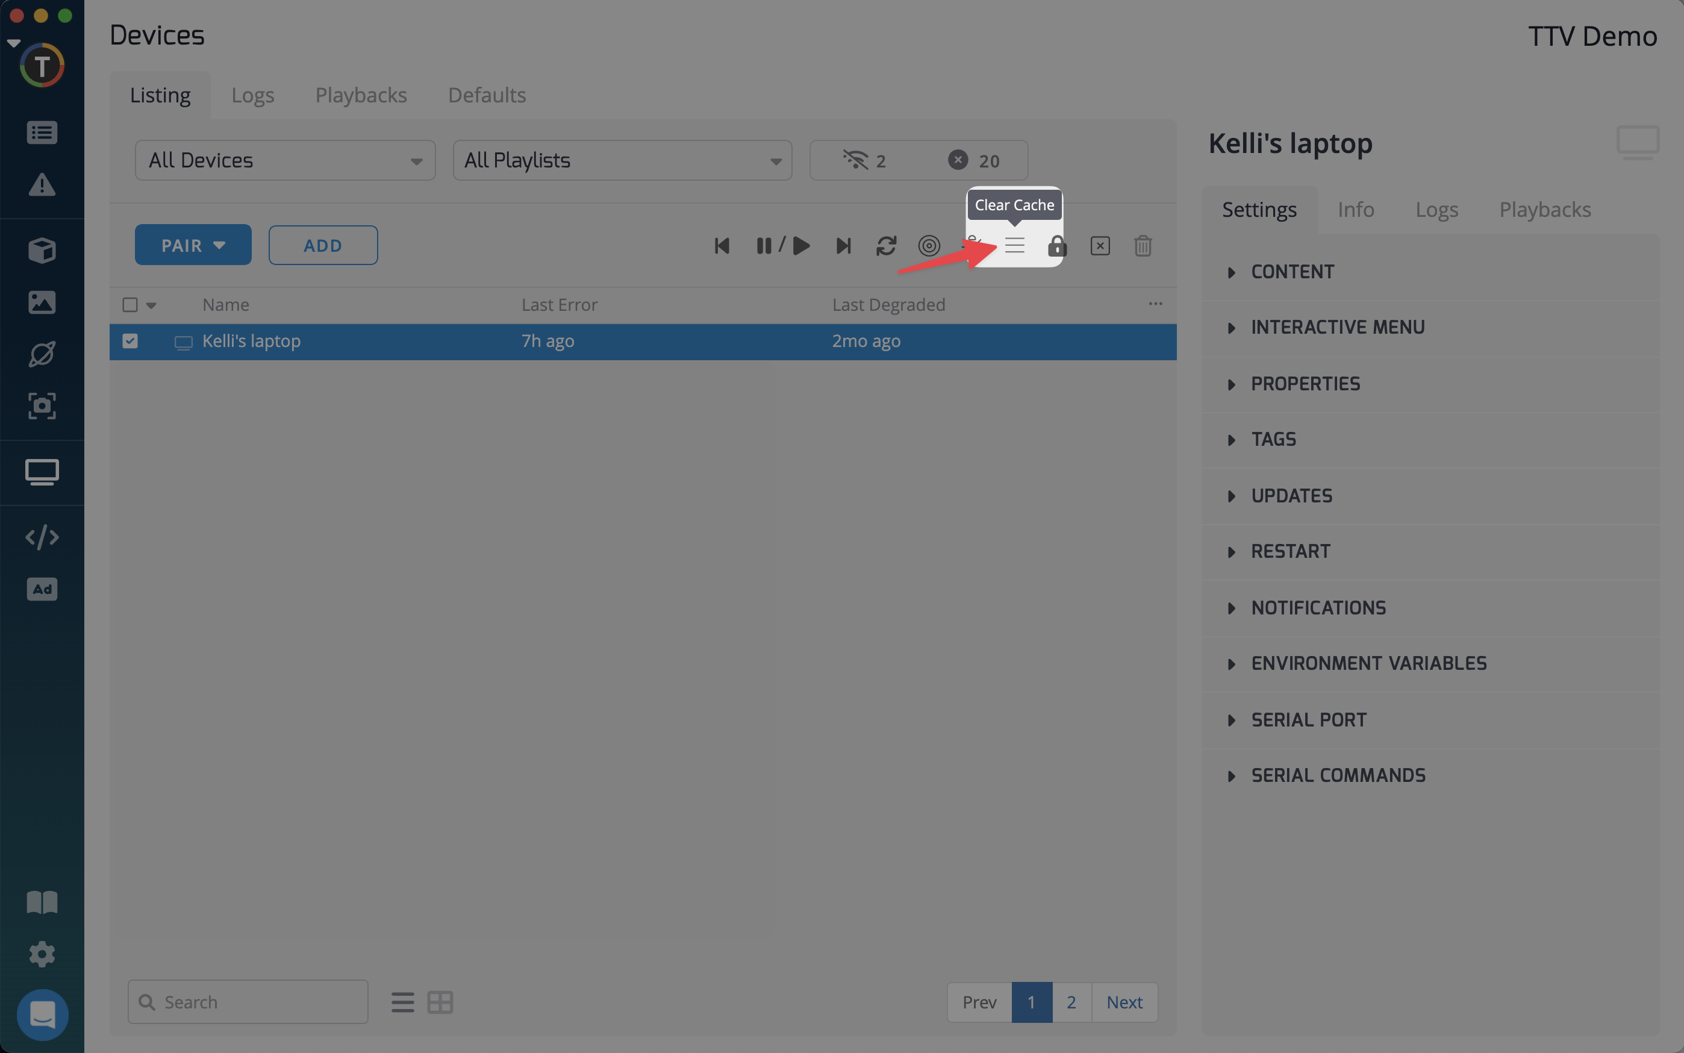
Task: Open the All Devices dropdown
Action: click(285, 161)
